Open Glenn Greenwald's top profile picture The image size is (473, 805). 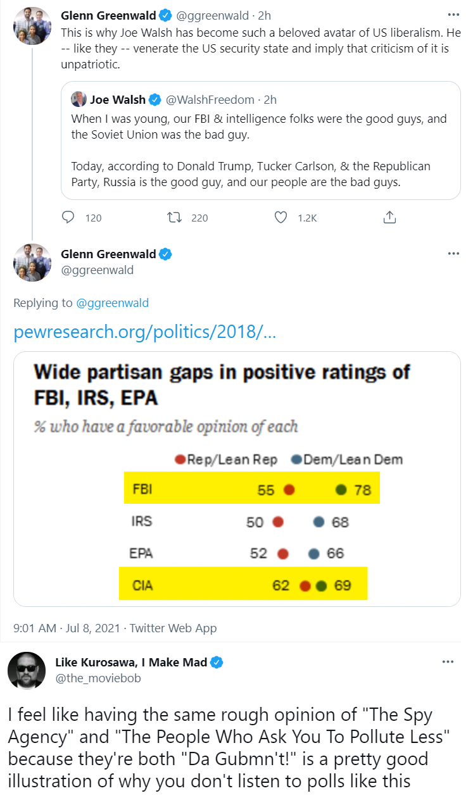(x=32, y=25)
